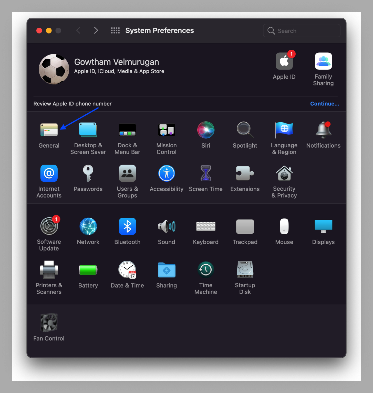Image resolution: width=373 pixels, height=393 pixels.
Task: Open the Fan Control pane
Action: [49, 323]
